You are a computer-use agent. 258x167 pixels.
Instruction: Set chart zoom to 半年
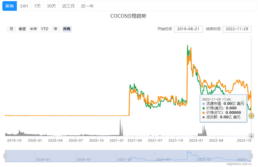pos(34,29)
